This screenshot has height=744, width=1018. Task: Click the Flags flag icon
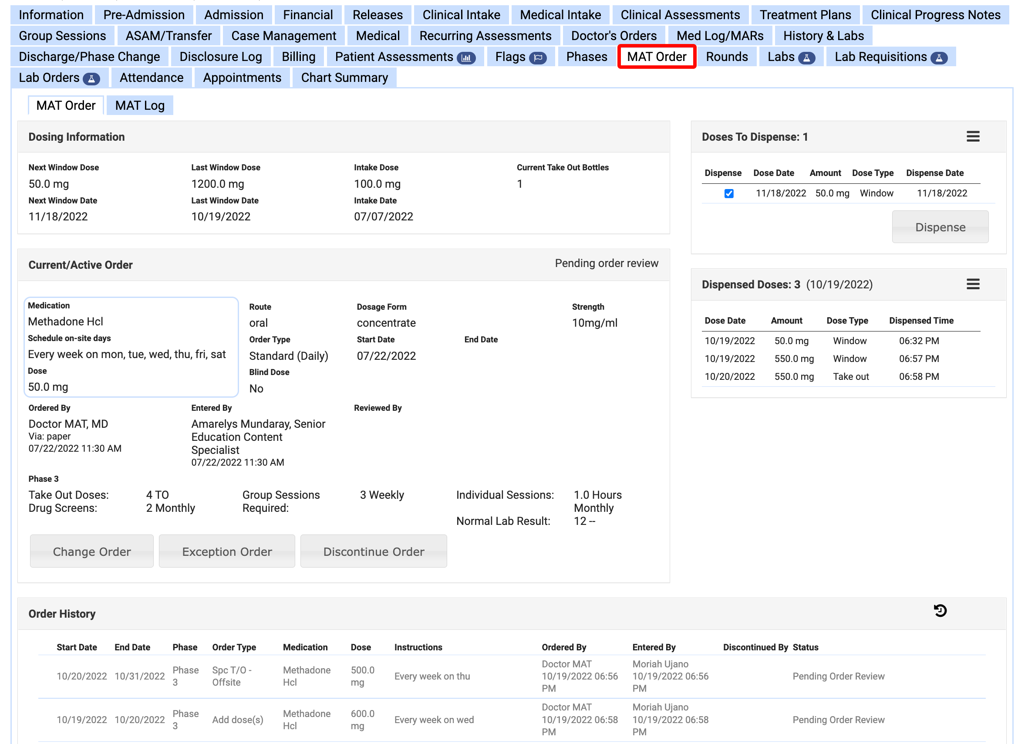[x=537, y=57]
